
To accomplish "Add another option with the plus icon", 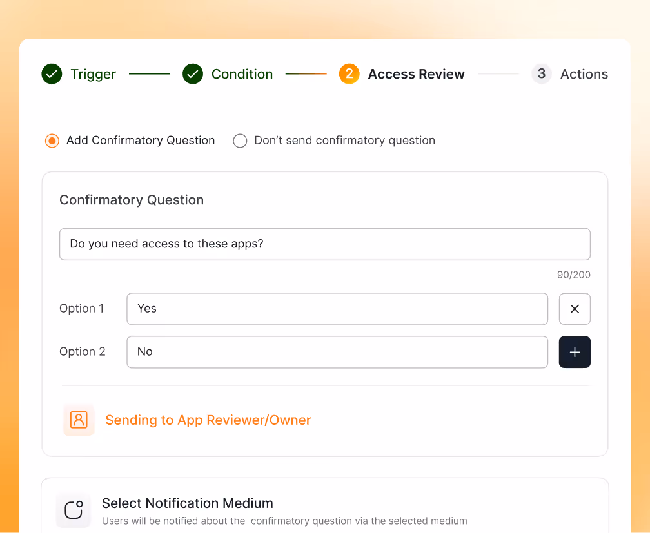I will [575, 352].
